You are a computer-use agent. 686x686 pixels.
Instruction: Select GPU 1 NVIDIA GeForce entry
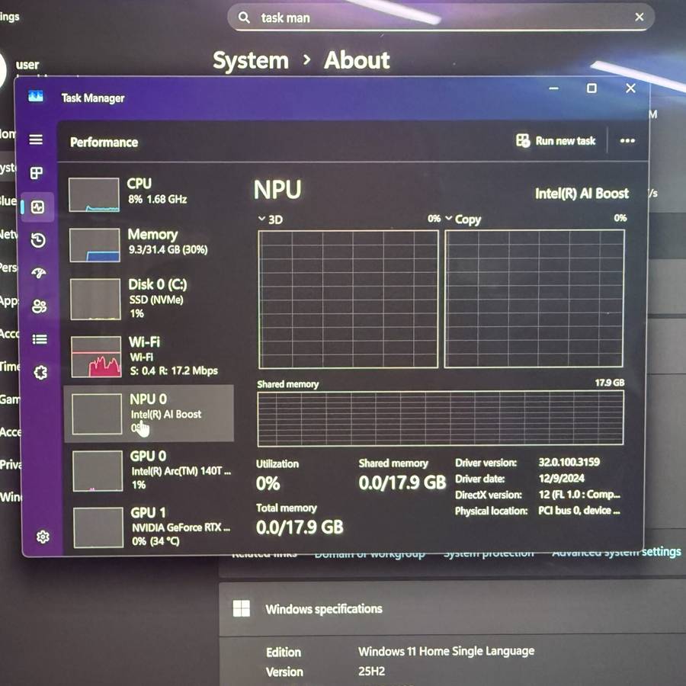pos(152,527)
